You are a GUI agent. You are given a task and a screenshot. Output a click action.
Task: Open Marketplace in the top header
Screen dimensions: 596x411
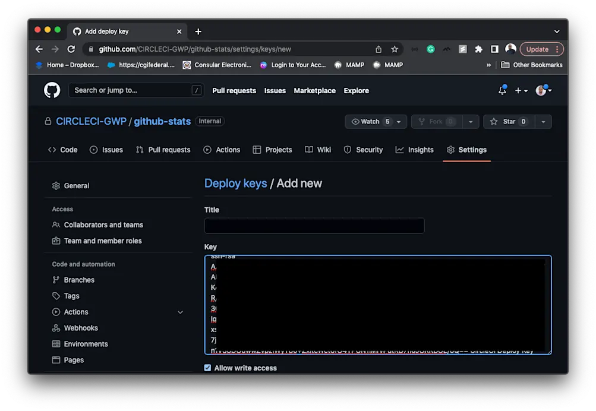click(315, 90)
